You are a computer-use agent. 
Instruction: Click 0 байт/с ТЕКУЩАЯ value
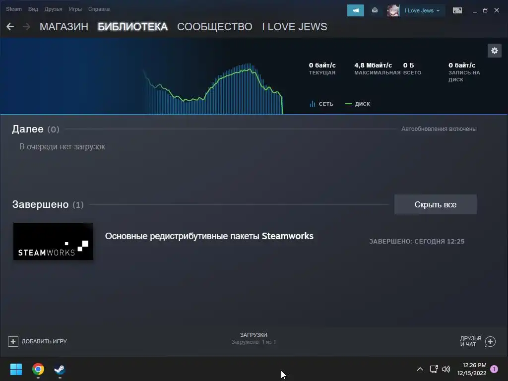click(x=322, y=68)
